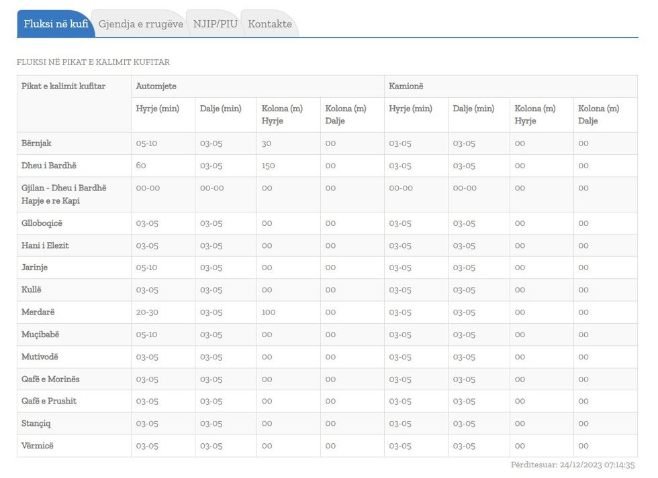
Task: Click the Kullë row label
Action: point(32,290)
